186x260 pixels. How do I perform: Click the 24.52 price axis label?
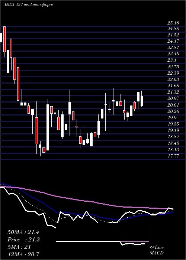[x=173, y=35]
